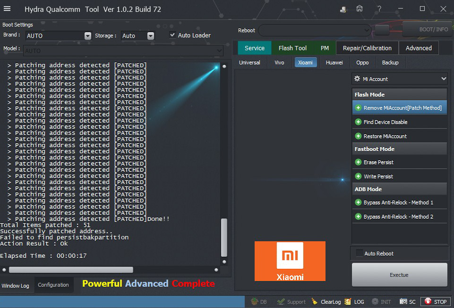
Task: Stop operation with STOP hand icon
Action: 436,302
